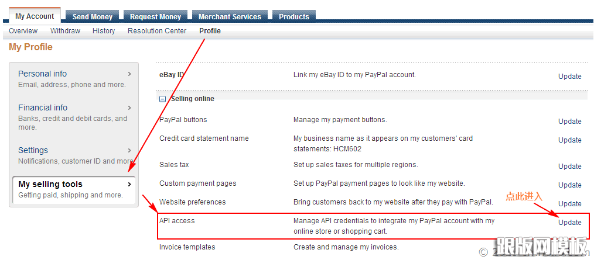Click the 'Website preferences' label

click(x=193, y=202)
